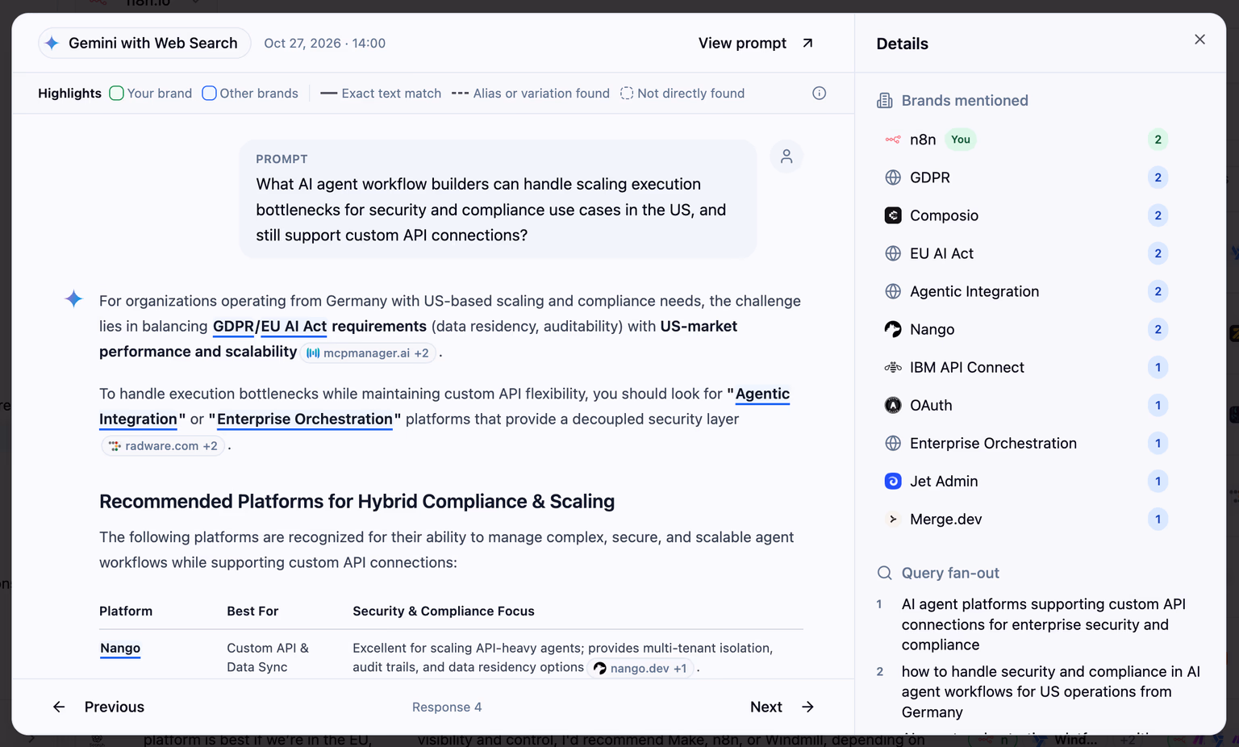
Task: Click the View prompt link
Action: pyautogui.click(x=756, y=43)
